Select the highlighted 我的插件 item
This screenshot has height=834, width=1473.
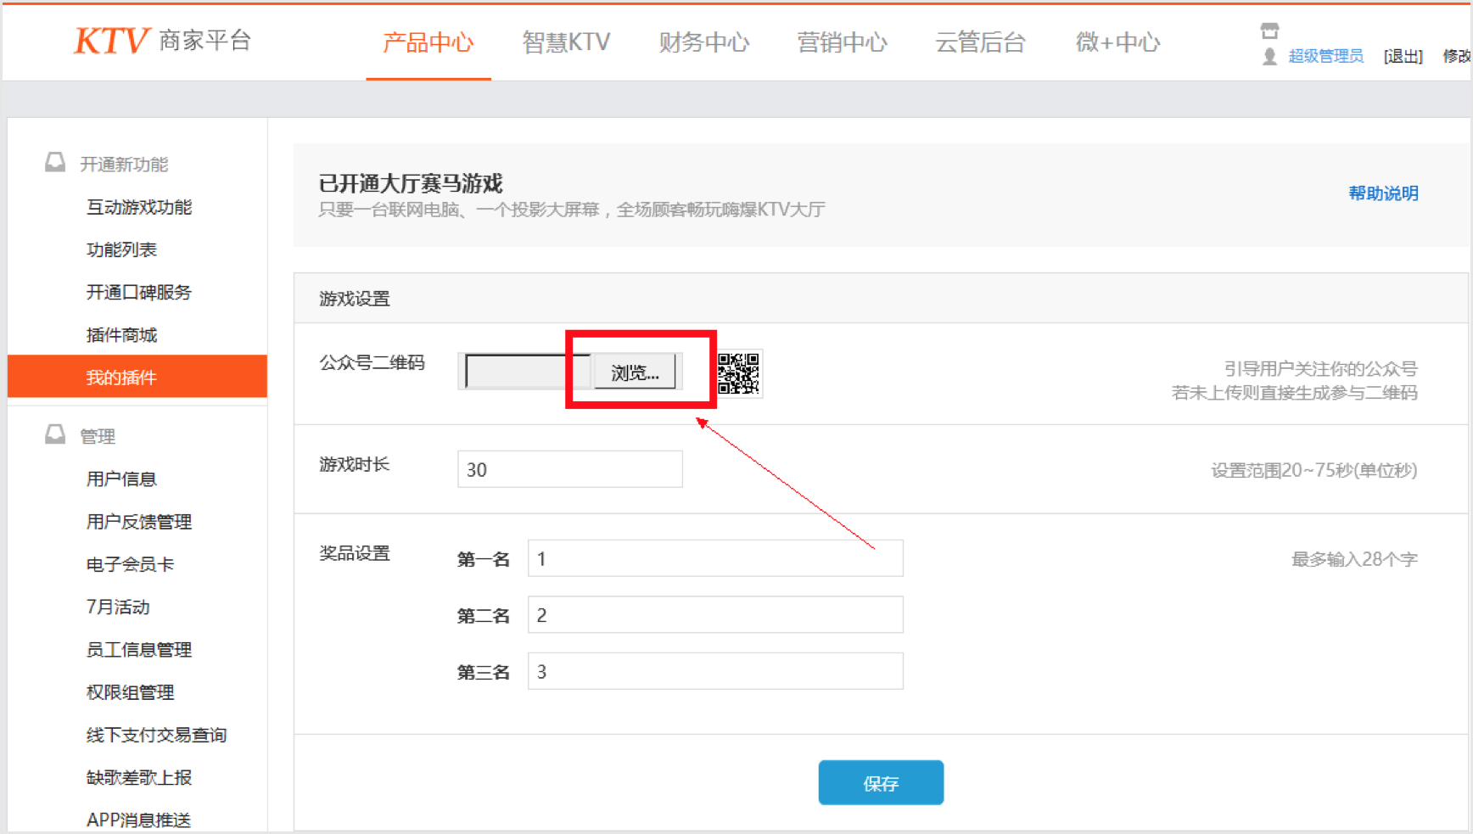coord(137,377)
